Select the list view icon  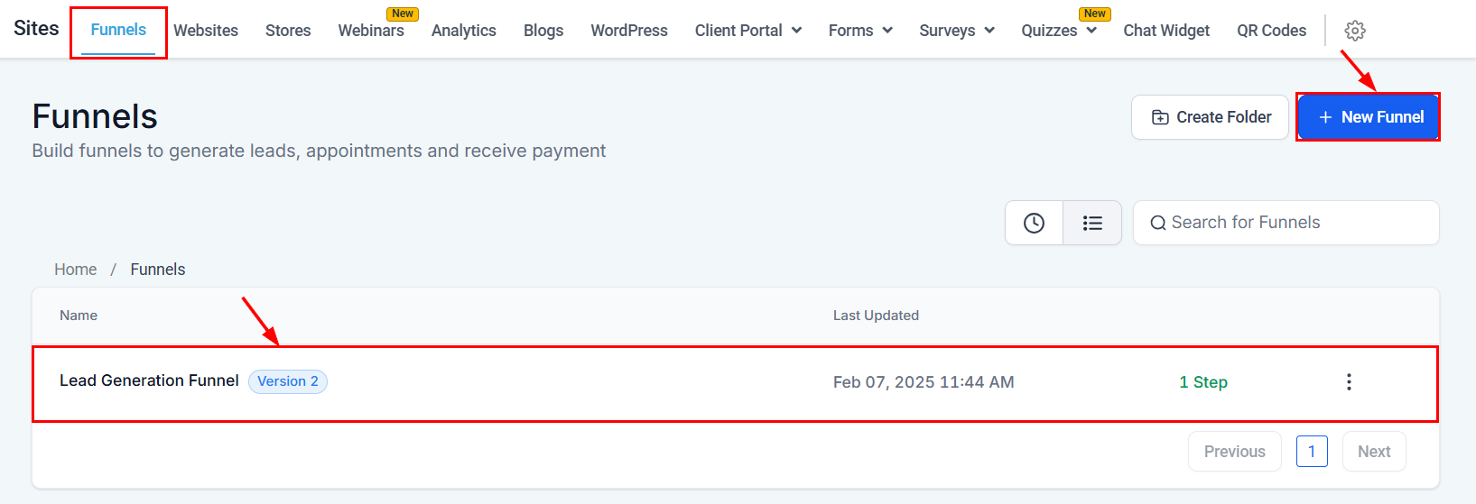click(x=1092, y=223)
